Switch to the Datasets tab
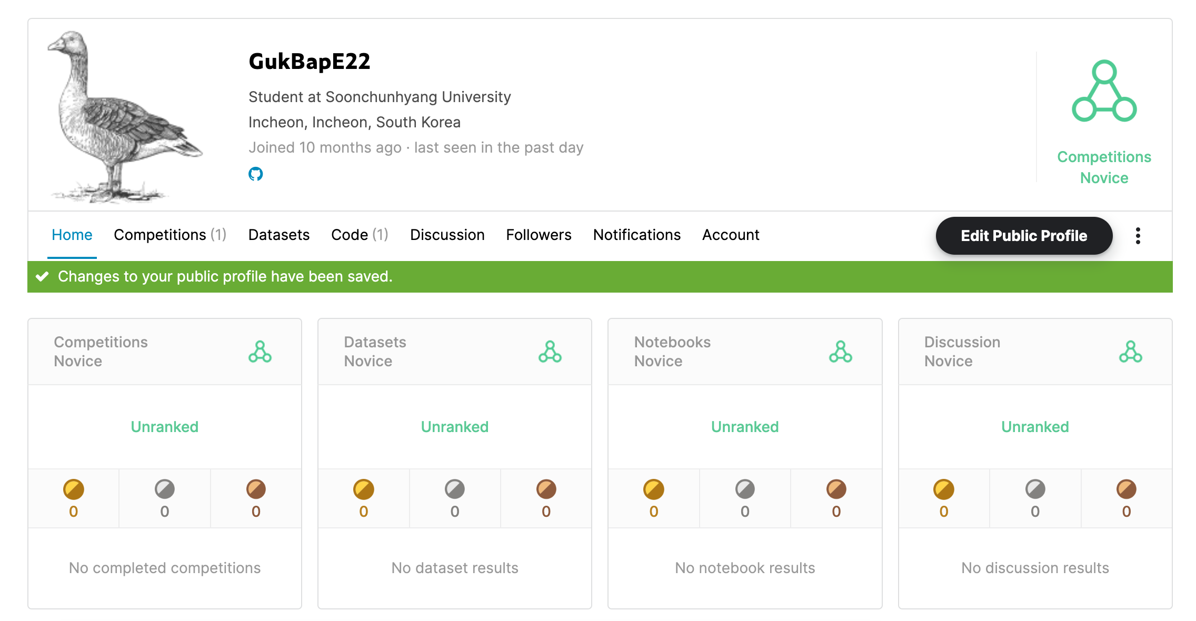Image resolution: width=1196 pixels, height=621 pixels. pos(279,235)
